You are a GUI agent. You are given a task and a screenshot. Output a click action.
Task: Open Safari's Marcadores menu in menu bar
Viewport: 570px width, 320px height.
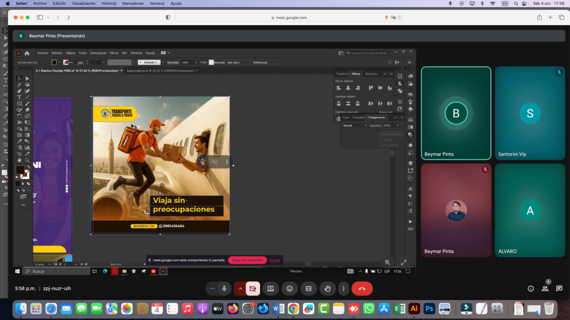(x=132, y=3)
